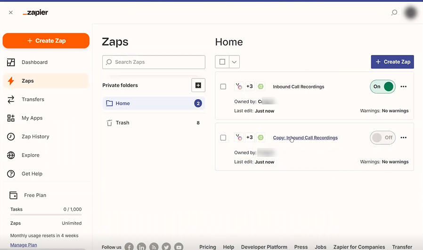Close the sidebar with the X icon

[11, 12]
